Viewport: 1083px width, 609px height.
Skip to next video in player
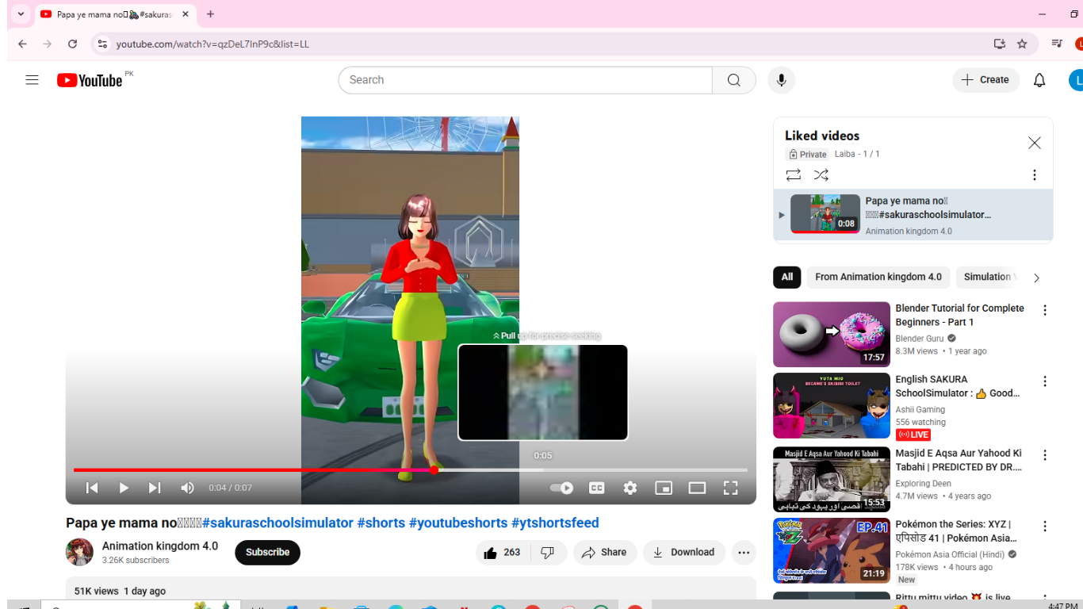pos(155,488)
